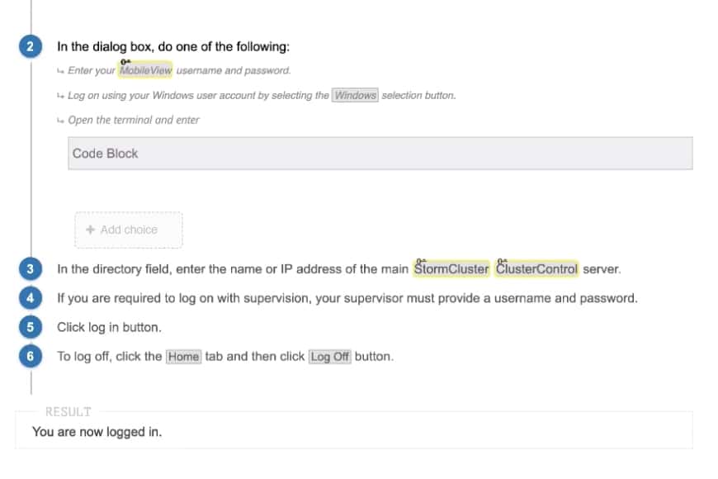Click the 'Open the terminal and enter' choice
Viewport: 718px width, 479px height.
133,120
